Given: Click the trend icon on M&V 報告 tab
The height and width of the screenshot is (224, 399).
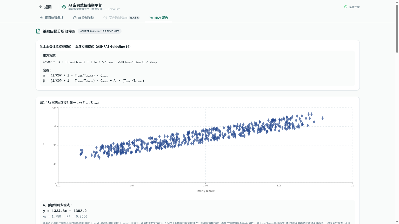Looking at the screenshot, I should click(151, 18).
